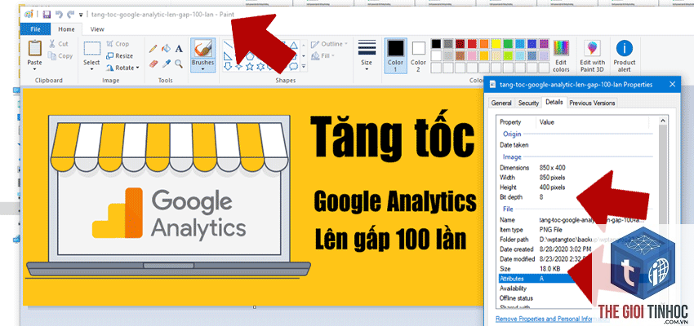Viewport: 694px width, 326px height.
Task: Pick the Oval callout shape
Action: 293,67
